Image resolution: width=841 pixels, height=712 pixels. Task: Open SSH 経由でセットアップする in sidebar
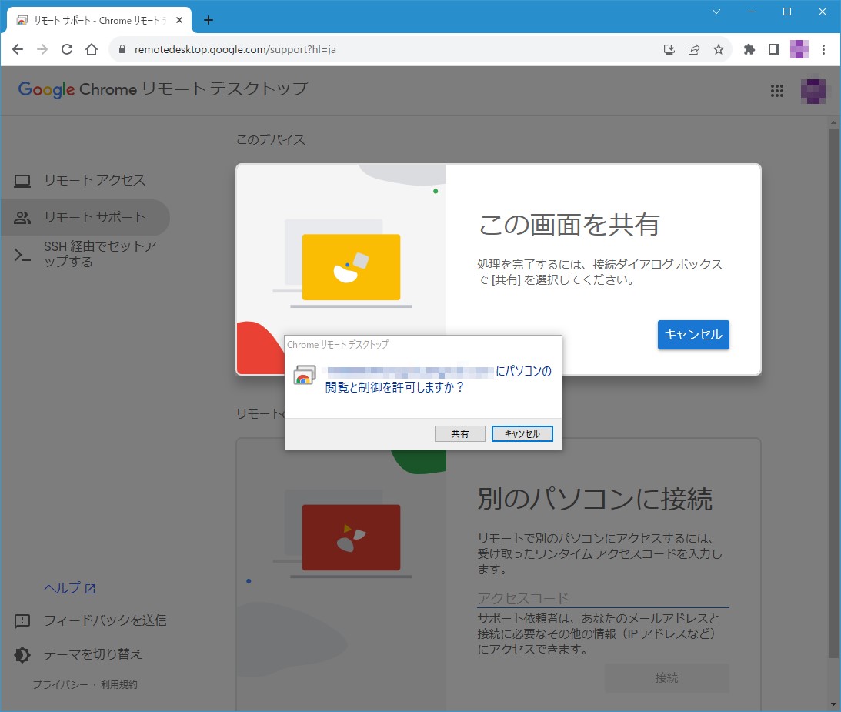(85, 254)
